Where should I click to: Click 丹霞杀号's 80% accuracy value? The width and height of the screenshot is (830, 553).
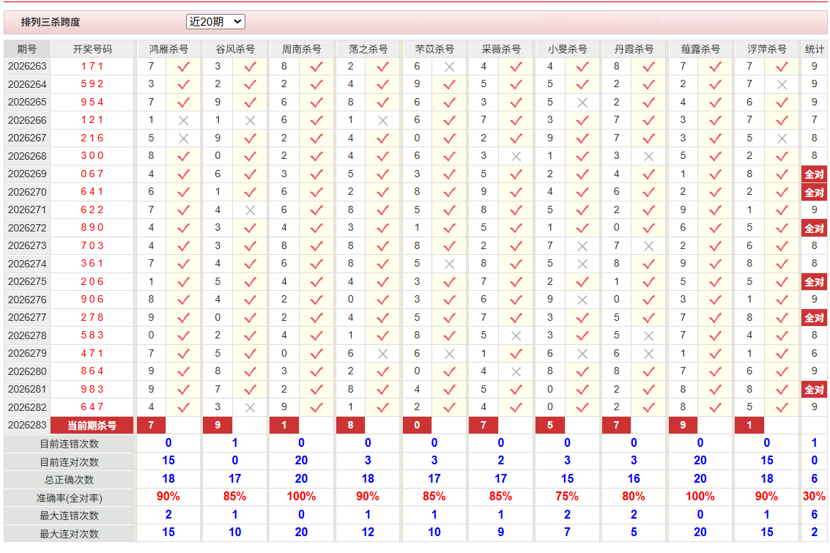click(x=634, y=497)
